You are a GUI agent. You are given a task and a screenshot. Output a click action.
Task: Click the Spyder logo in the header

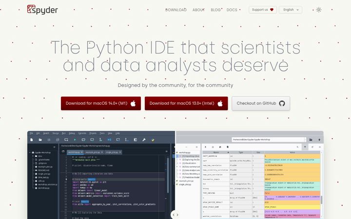click(42, 10)
